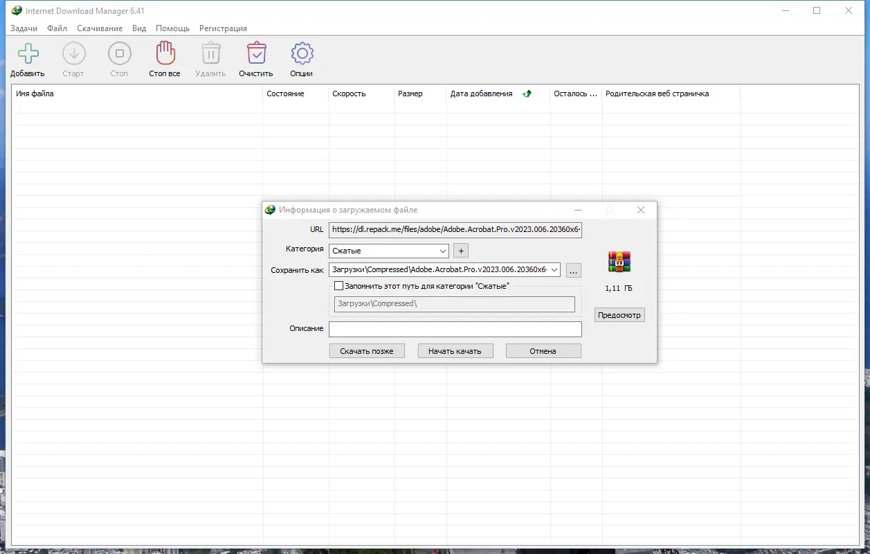Click in the URL input field
870x554 pixels.
[455, 229]
